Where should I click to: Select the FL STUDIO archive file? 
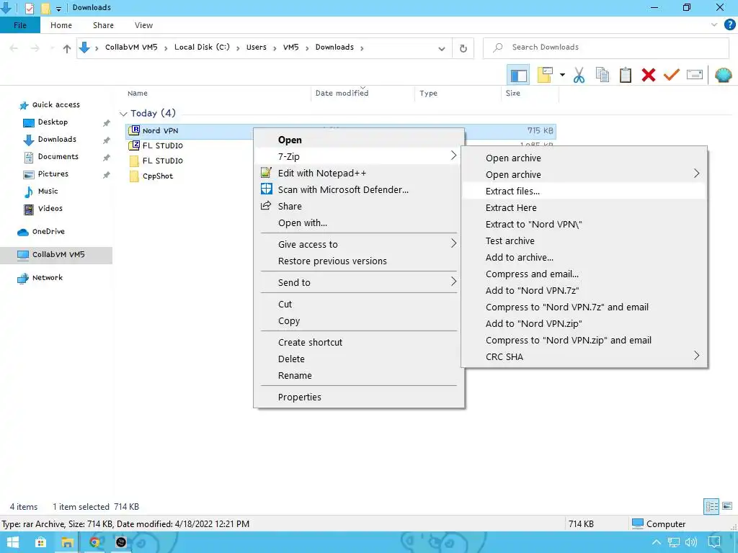tap(162, 145)
